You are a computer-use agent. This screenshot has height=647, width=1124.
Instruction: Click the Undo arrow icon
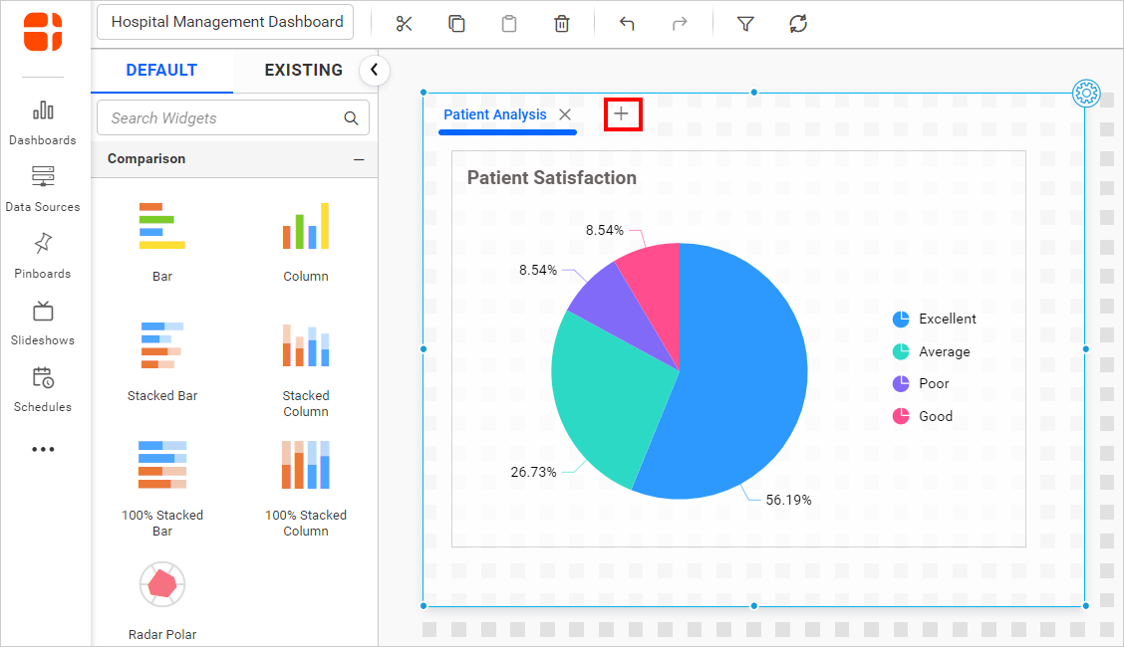coord(627,24)
